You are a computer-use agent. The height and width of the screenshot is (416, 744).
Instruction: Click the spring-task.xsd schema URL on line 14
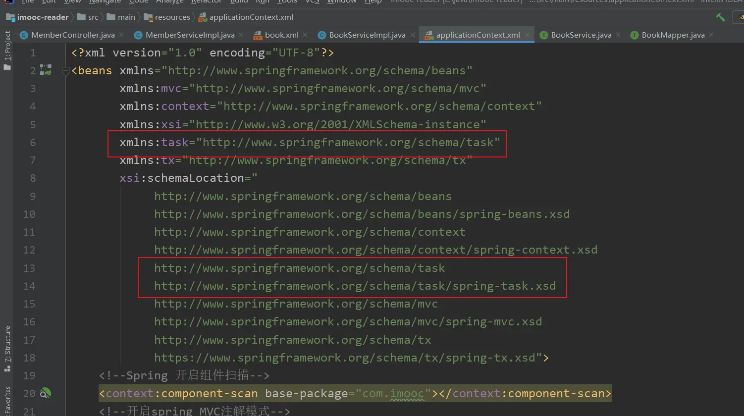(x=355, y=286)
